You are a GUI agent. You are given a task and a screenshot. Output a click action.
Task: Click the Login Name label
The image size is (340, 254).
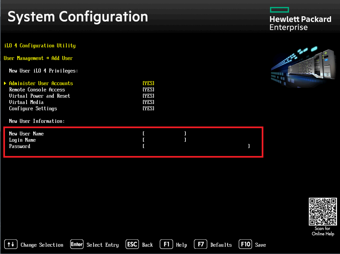(x=22, y=140)
